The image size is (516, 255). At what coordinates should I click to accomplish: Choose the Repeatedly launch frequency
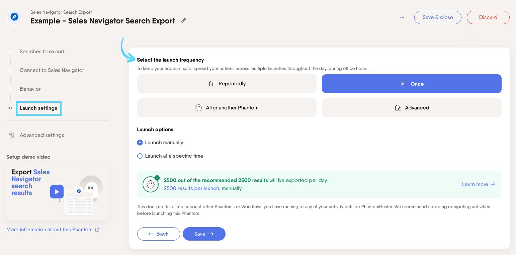click(227, 84)
